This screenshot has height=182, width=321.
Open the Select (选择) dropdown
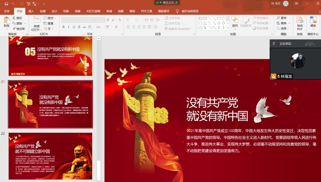coord(282,28)
